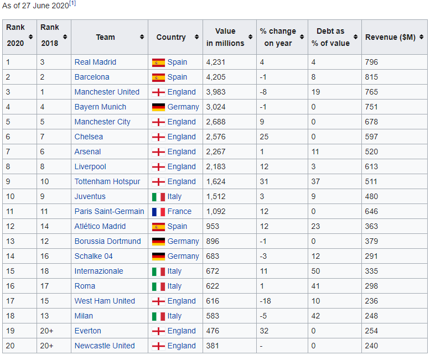Click France flag in Paris Saint-Germain row
This screenshot has height=355, width=430.
(x=158, y=212)
